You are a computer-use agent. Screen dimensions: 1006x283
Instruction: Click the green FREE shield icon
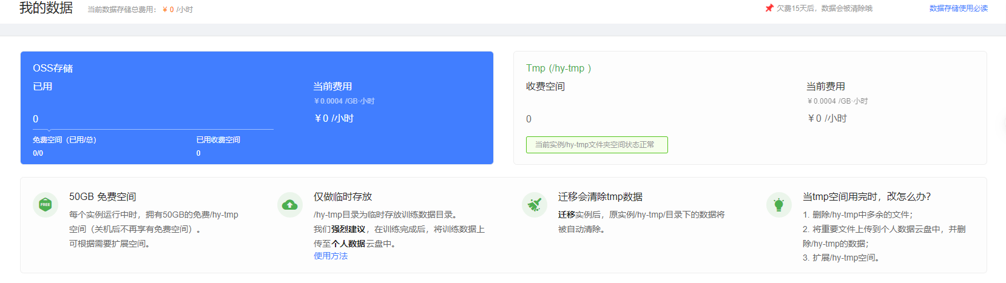coord(46,205)
